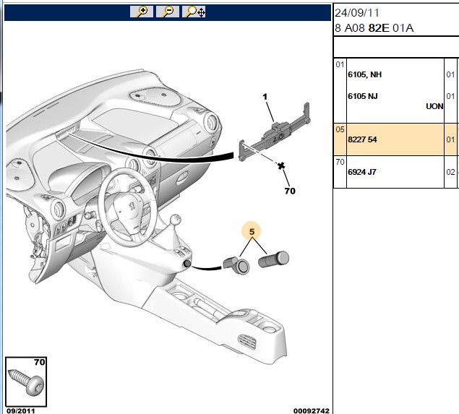
Task: Select the zoom and pan tool icon
Action: click(194, 12)
